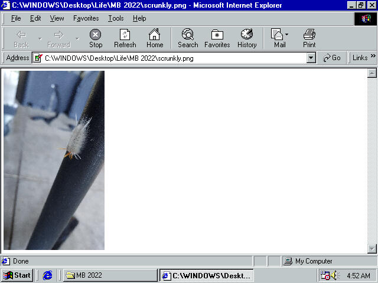Screen dimensions: 378x283
Task: Click the scrunkly caterpillar image
Action: point(54,160)
